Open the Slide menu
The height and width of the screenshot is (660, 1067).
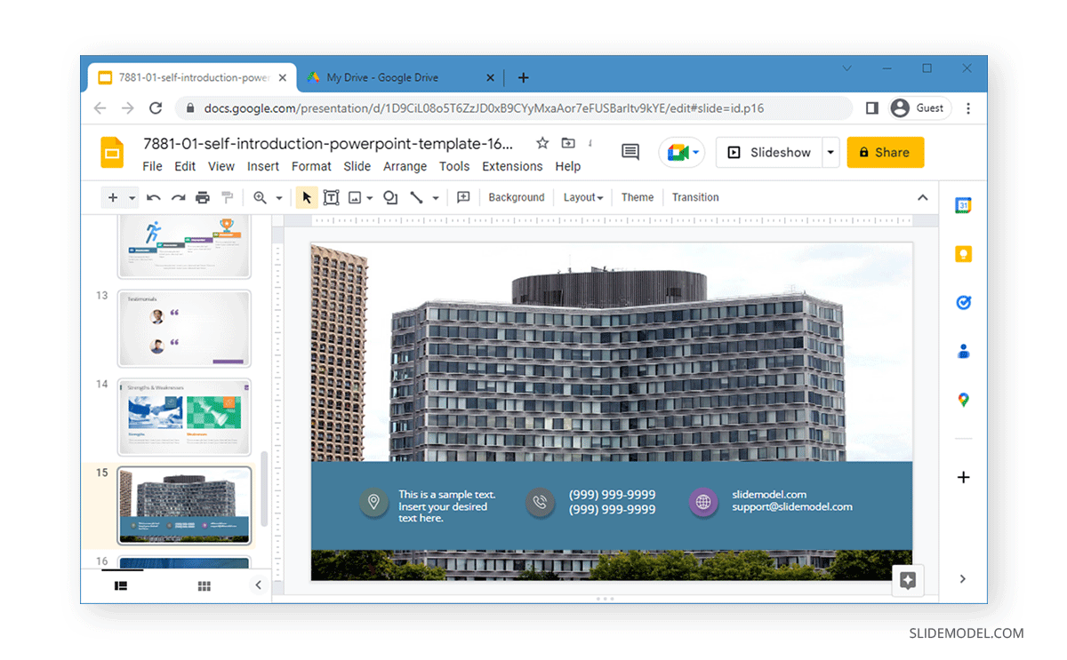(357, 166)
